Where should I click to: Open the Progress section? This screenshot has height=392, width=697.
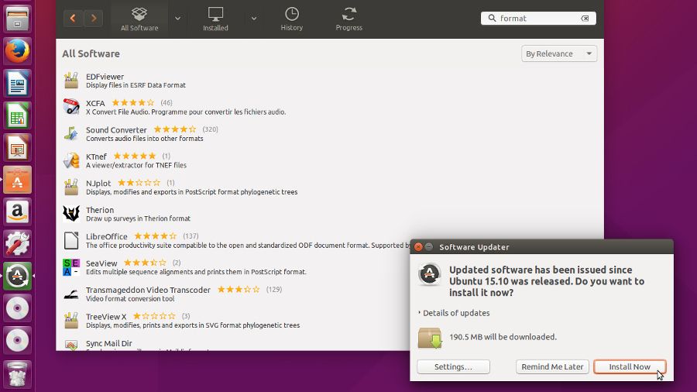point(349,19)
